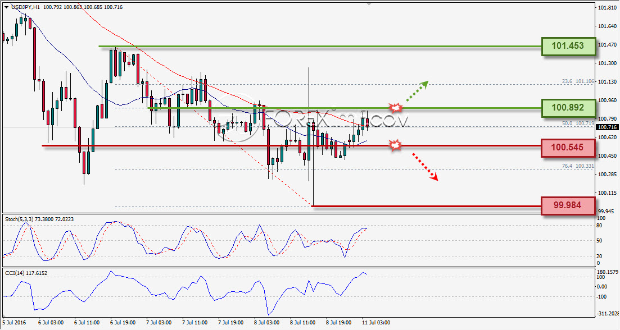Open the USDJPY,H1 chart dropdown triangle
Image resolution: width=620 pixels, height=330 pixels.
[7, 7]
